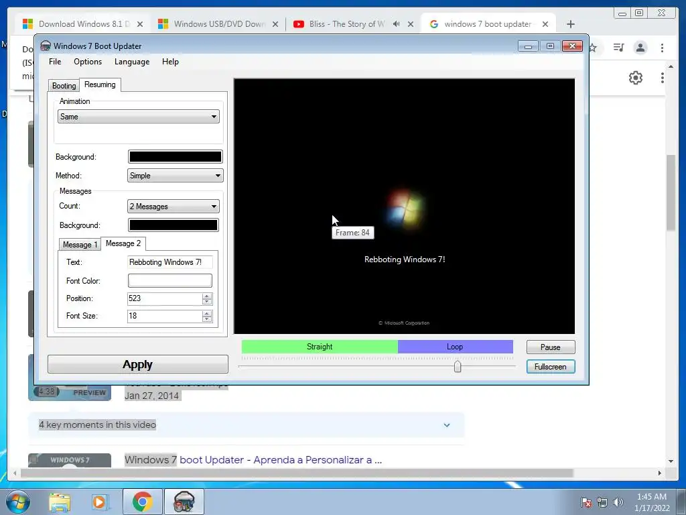Switch to Chrome in the taskbar
The width and height of the screenshot is (686, 515).
pos(142,502)
